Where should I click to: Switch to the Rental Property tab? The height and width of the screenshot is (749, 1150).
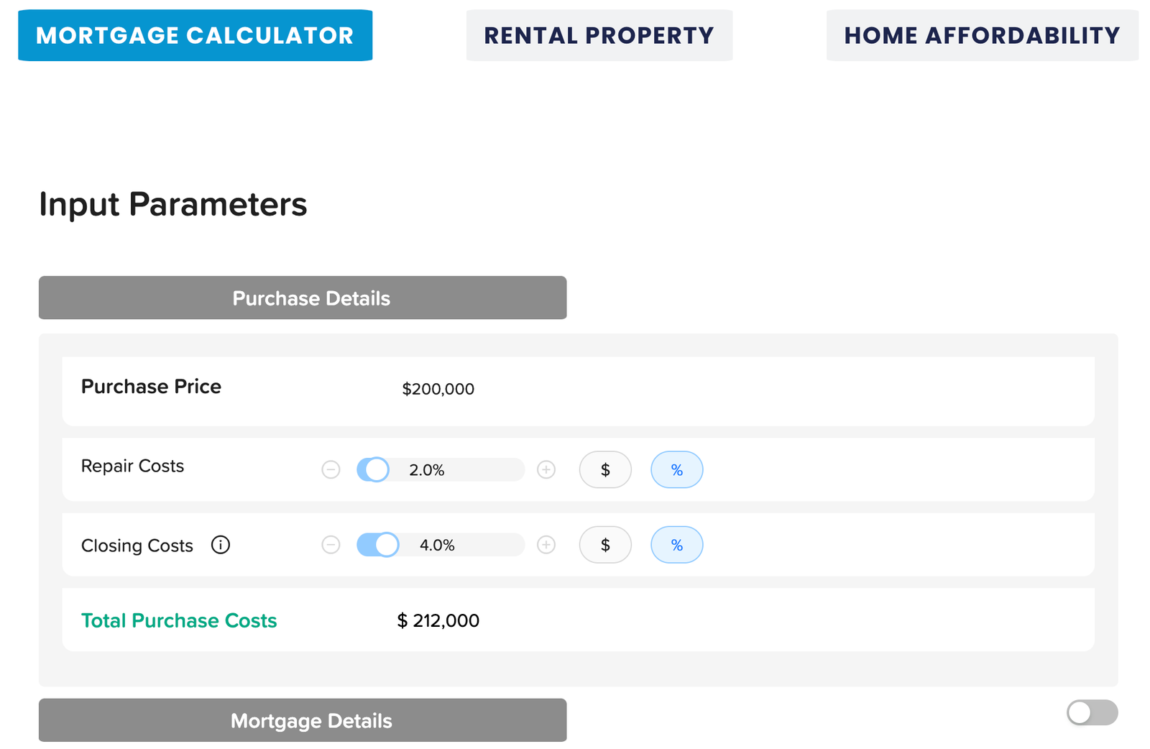click(599, 35)
